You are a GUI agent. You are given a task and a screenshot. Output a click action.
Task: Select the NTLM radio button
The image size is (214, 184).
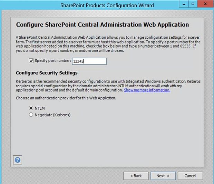click(31, 108)
